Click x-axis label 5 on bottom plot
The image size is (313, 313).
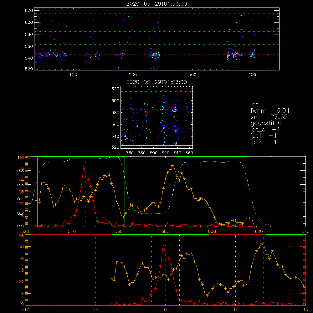coord(236,310)
